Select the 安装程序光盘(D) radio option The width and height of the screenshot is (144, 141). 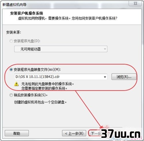pos(11,41)
